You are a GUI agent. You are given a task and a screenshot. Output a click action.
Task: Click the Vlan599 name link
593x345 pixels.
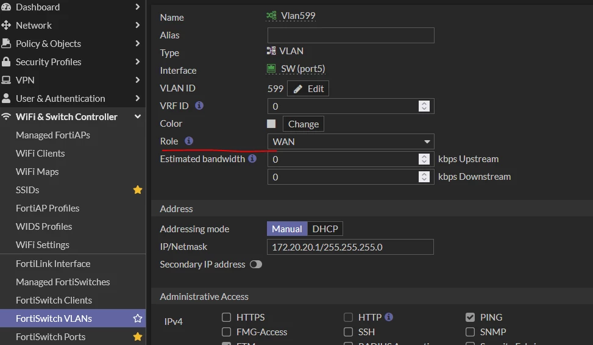click(298, 15)
